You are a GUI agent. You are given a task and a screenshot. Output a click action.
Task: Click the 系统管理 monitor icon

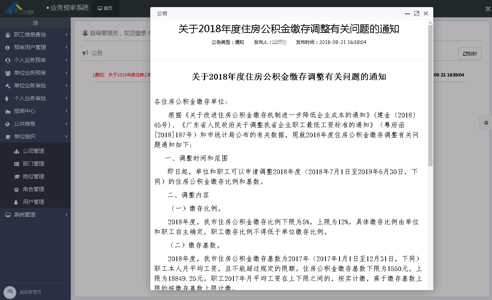click(x=8, y=215)
